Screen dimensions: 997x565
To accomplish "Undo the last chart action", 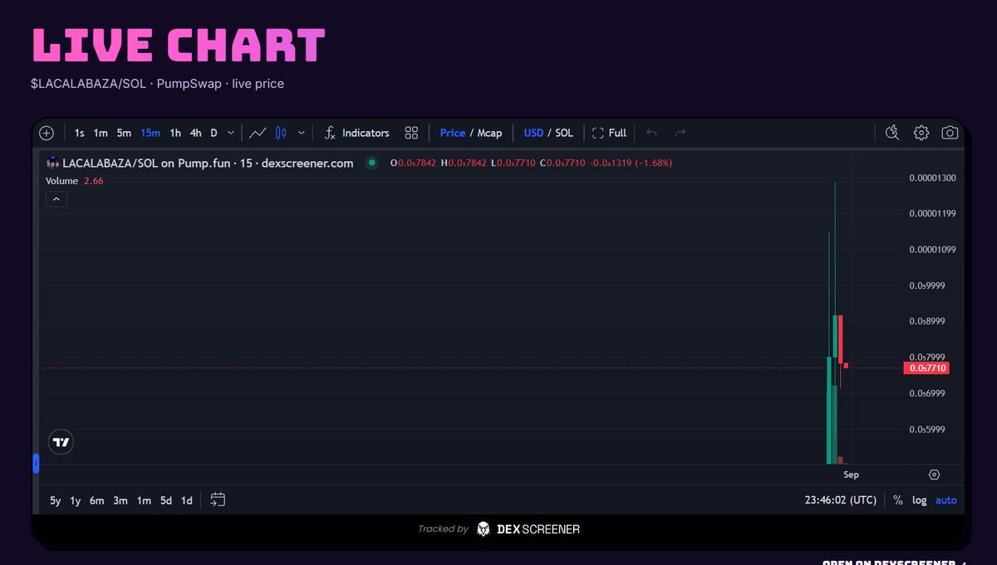I will pyautogui.click(x=651, y=133).
